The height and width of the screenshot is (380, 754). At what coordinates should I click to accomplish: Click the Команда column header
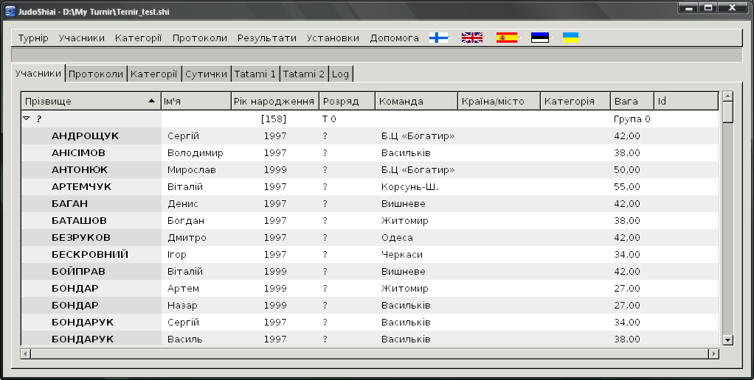coord(416,101)
